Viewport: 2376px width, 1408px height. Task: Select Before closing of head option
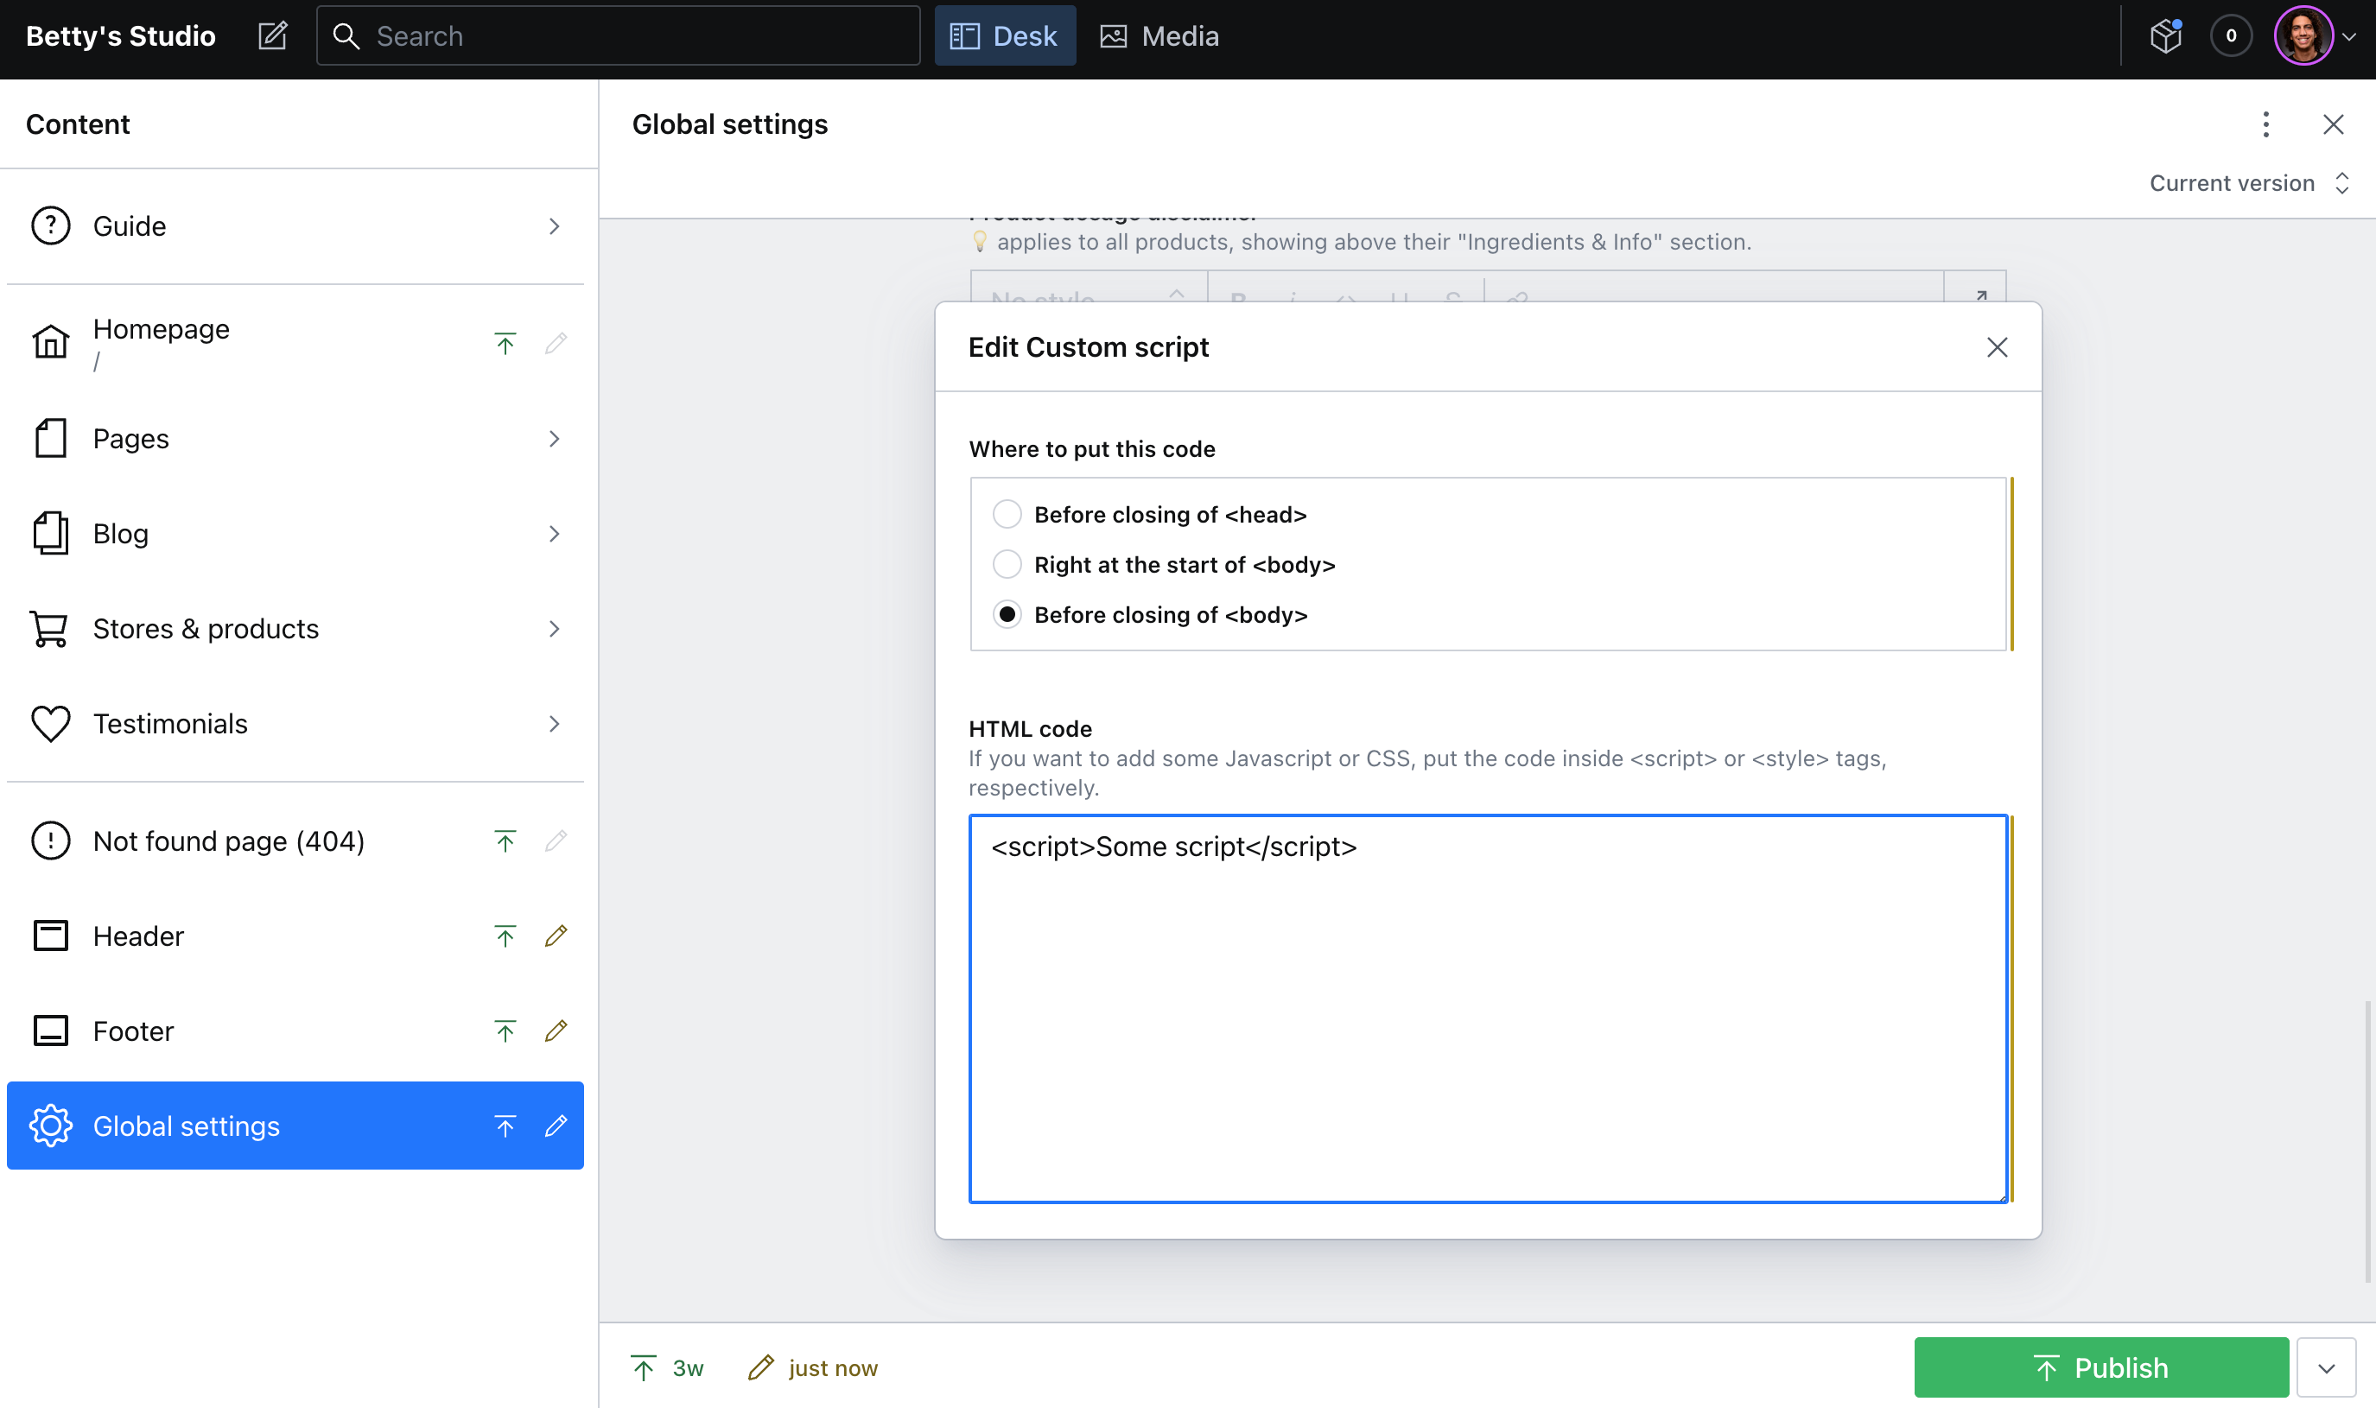[x=1007, y=514]
